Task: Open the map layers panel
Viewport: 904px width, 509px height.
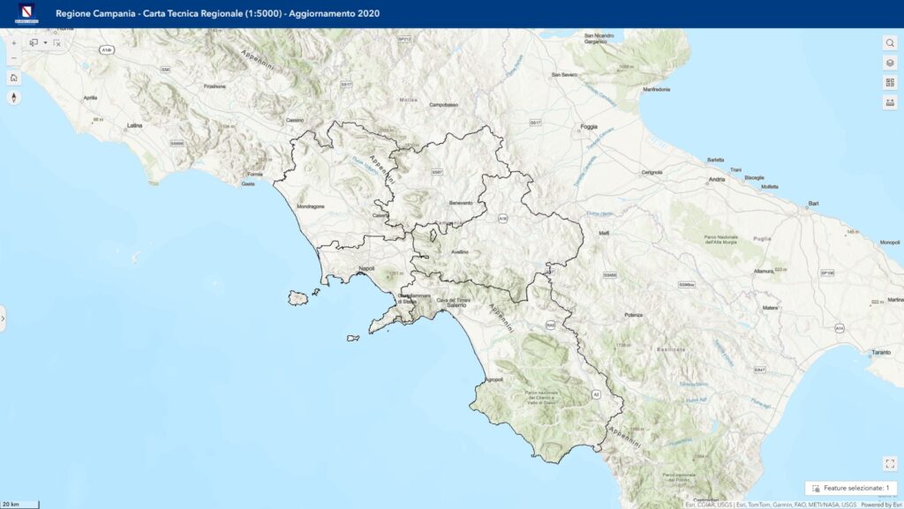Action: (890, 63)
